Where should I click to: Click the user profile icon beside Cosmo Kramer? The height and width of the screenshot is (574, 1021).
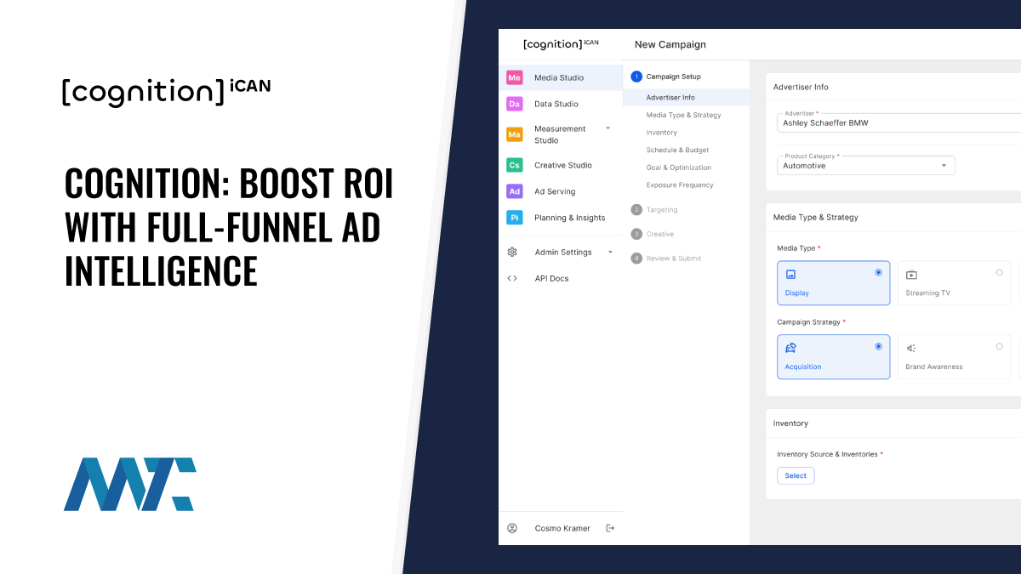click(x=512, y=528)
